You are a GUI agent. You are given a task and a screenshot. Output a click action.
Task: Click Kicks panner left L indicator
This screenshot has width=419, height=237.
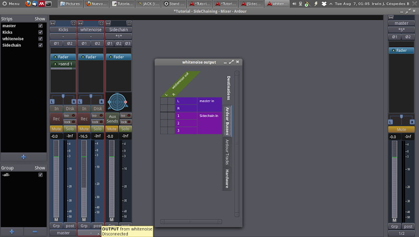pyautogui.click(x=52, y=102)
